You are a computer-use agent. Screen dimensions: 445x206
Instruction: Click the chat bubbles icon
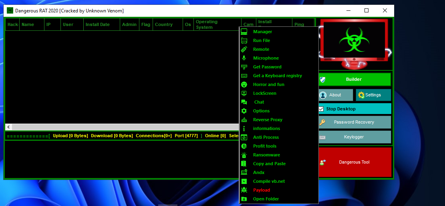click(244, 102)
